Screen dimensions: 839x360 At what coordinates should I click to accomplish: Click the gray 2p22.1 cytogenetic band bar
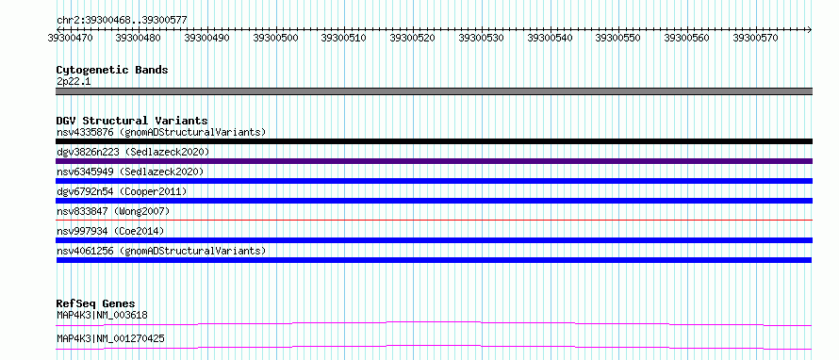click(x=435, y=91)
